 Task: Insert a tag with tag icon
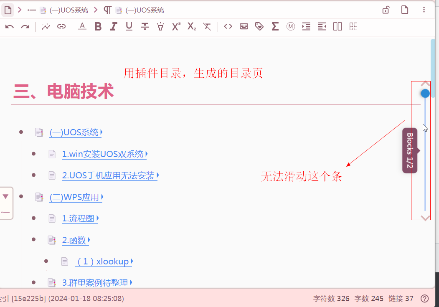click(259, 27)
